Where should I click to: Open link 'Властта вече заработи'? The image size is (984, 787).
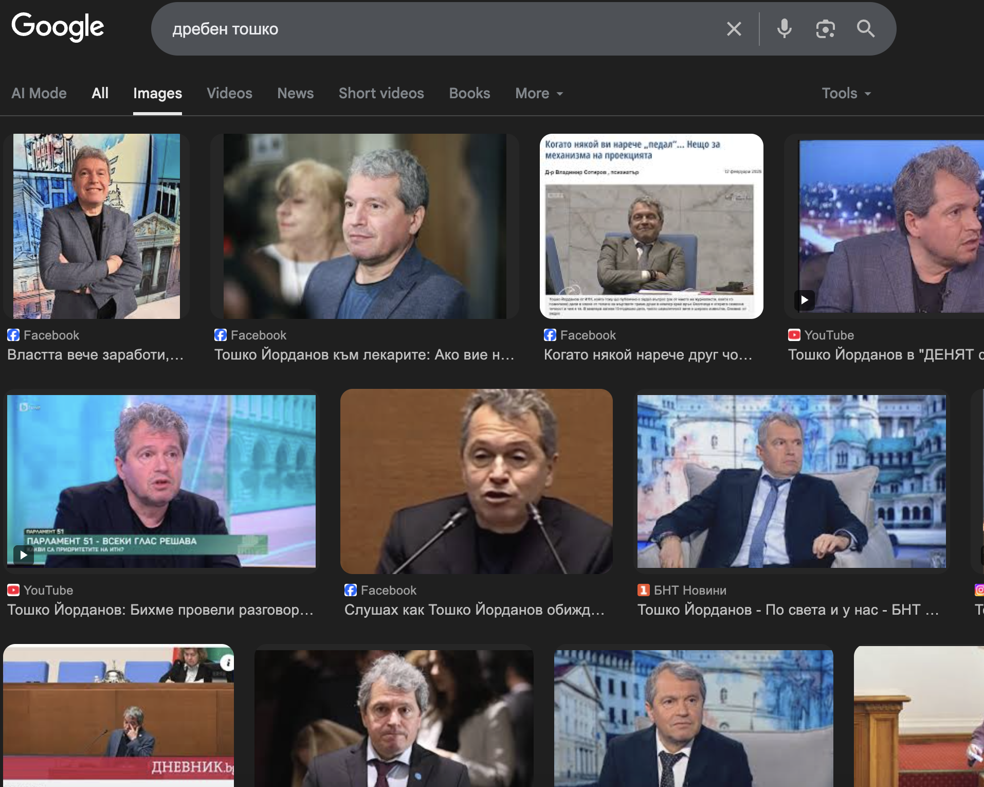95,354
